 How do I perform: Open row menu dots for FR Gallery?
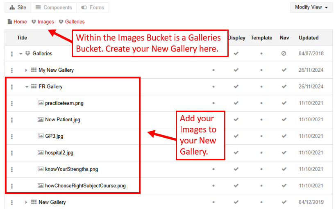coord(12,86)
